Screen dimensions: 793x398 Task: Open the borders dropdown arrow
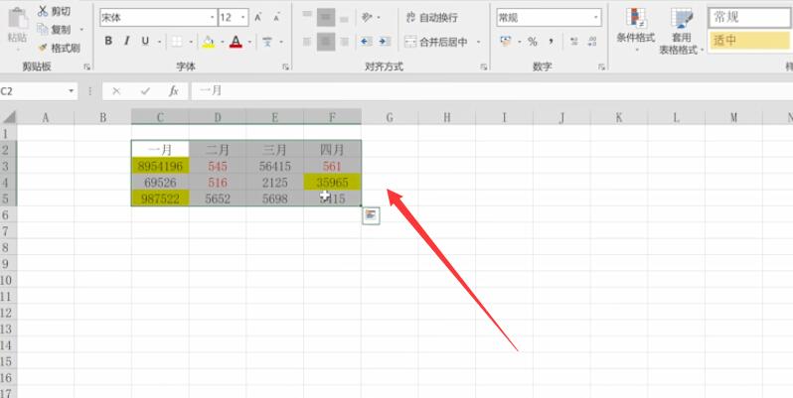190,42
